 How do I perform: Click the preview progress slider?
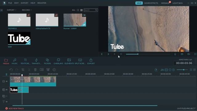[148, 54]
